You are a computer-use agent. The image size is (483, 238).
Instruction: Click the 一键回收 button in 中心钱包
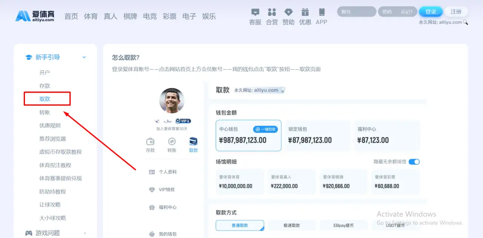pyautogui.click(x=266, y=129)
